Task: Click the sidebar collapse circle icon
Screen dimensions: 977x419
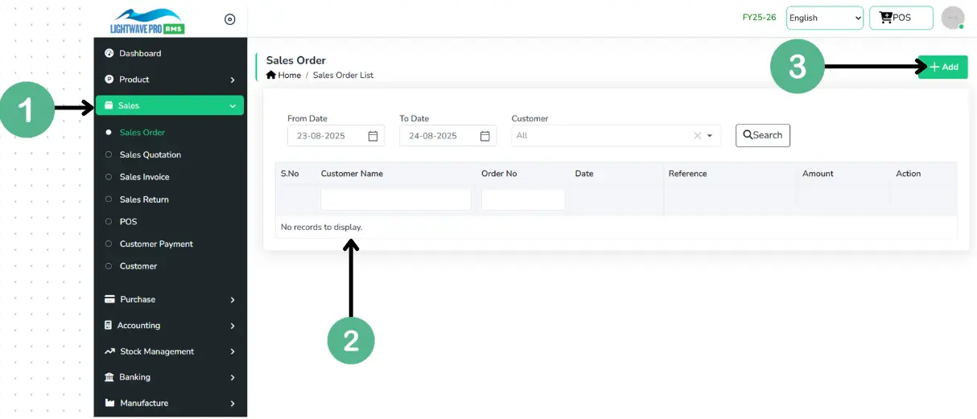Action: [x=229, y=19]
